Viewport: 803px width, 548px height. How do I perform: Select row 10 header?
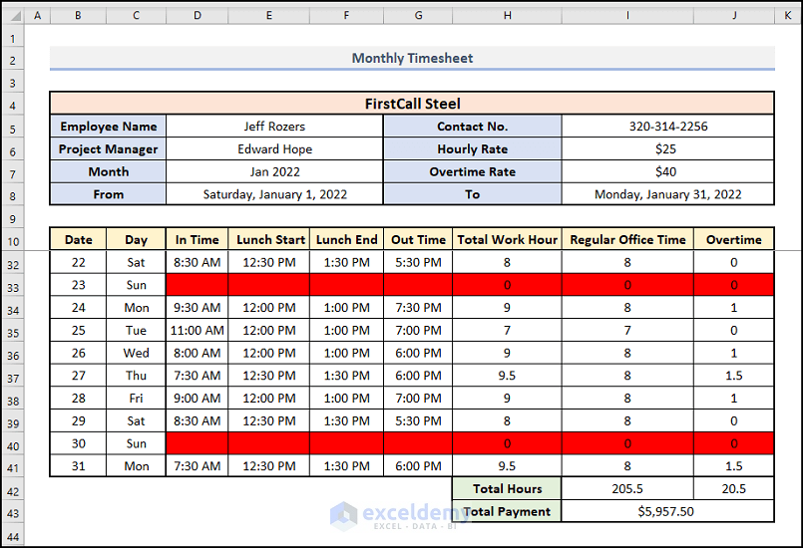(x=13, y=240)
